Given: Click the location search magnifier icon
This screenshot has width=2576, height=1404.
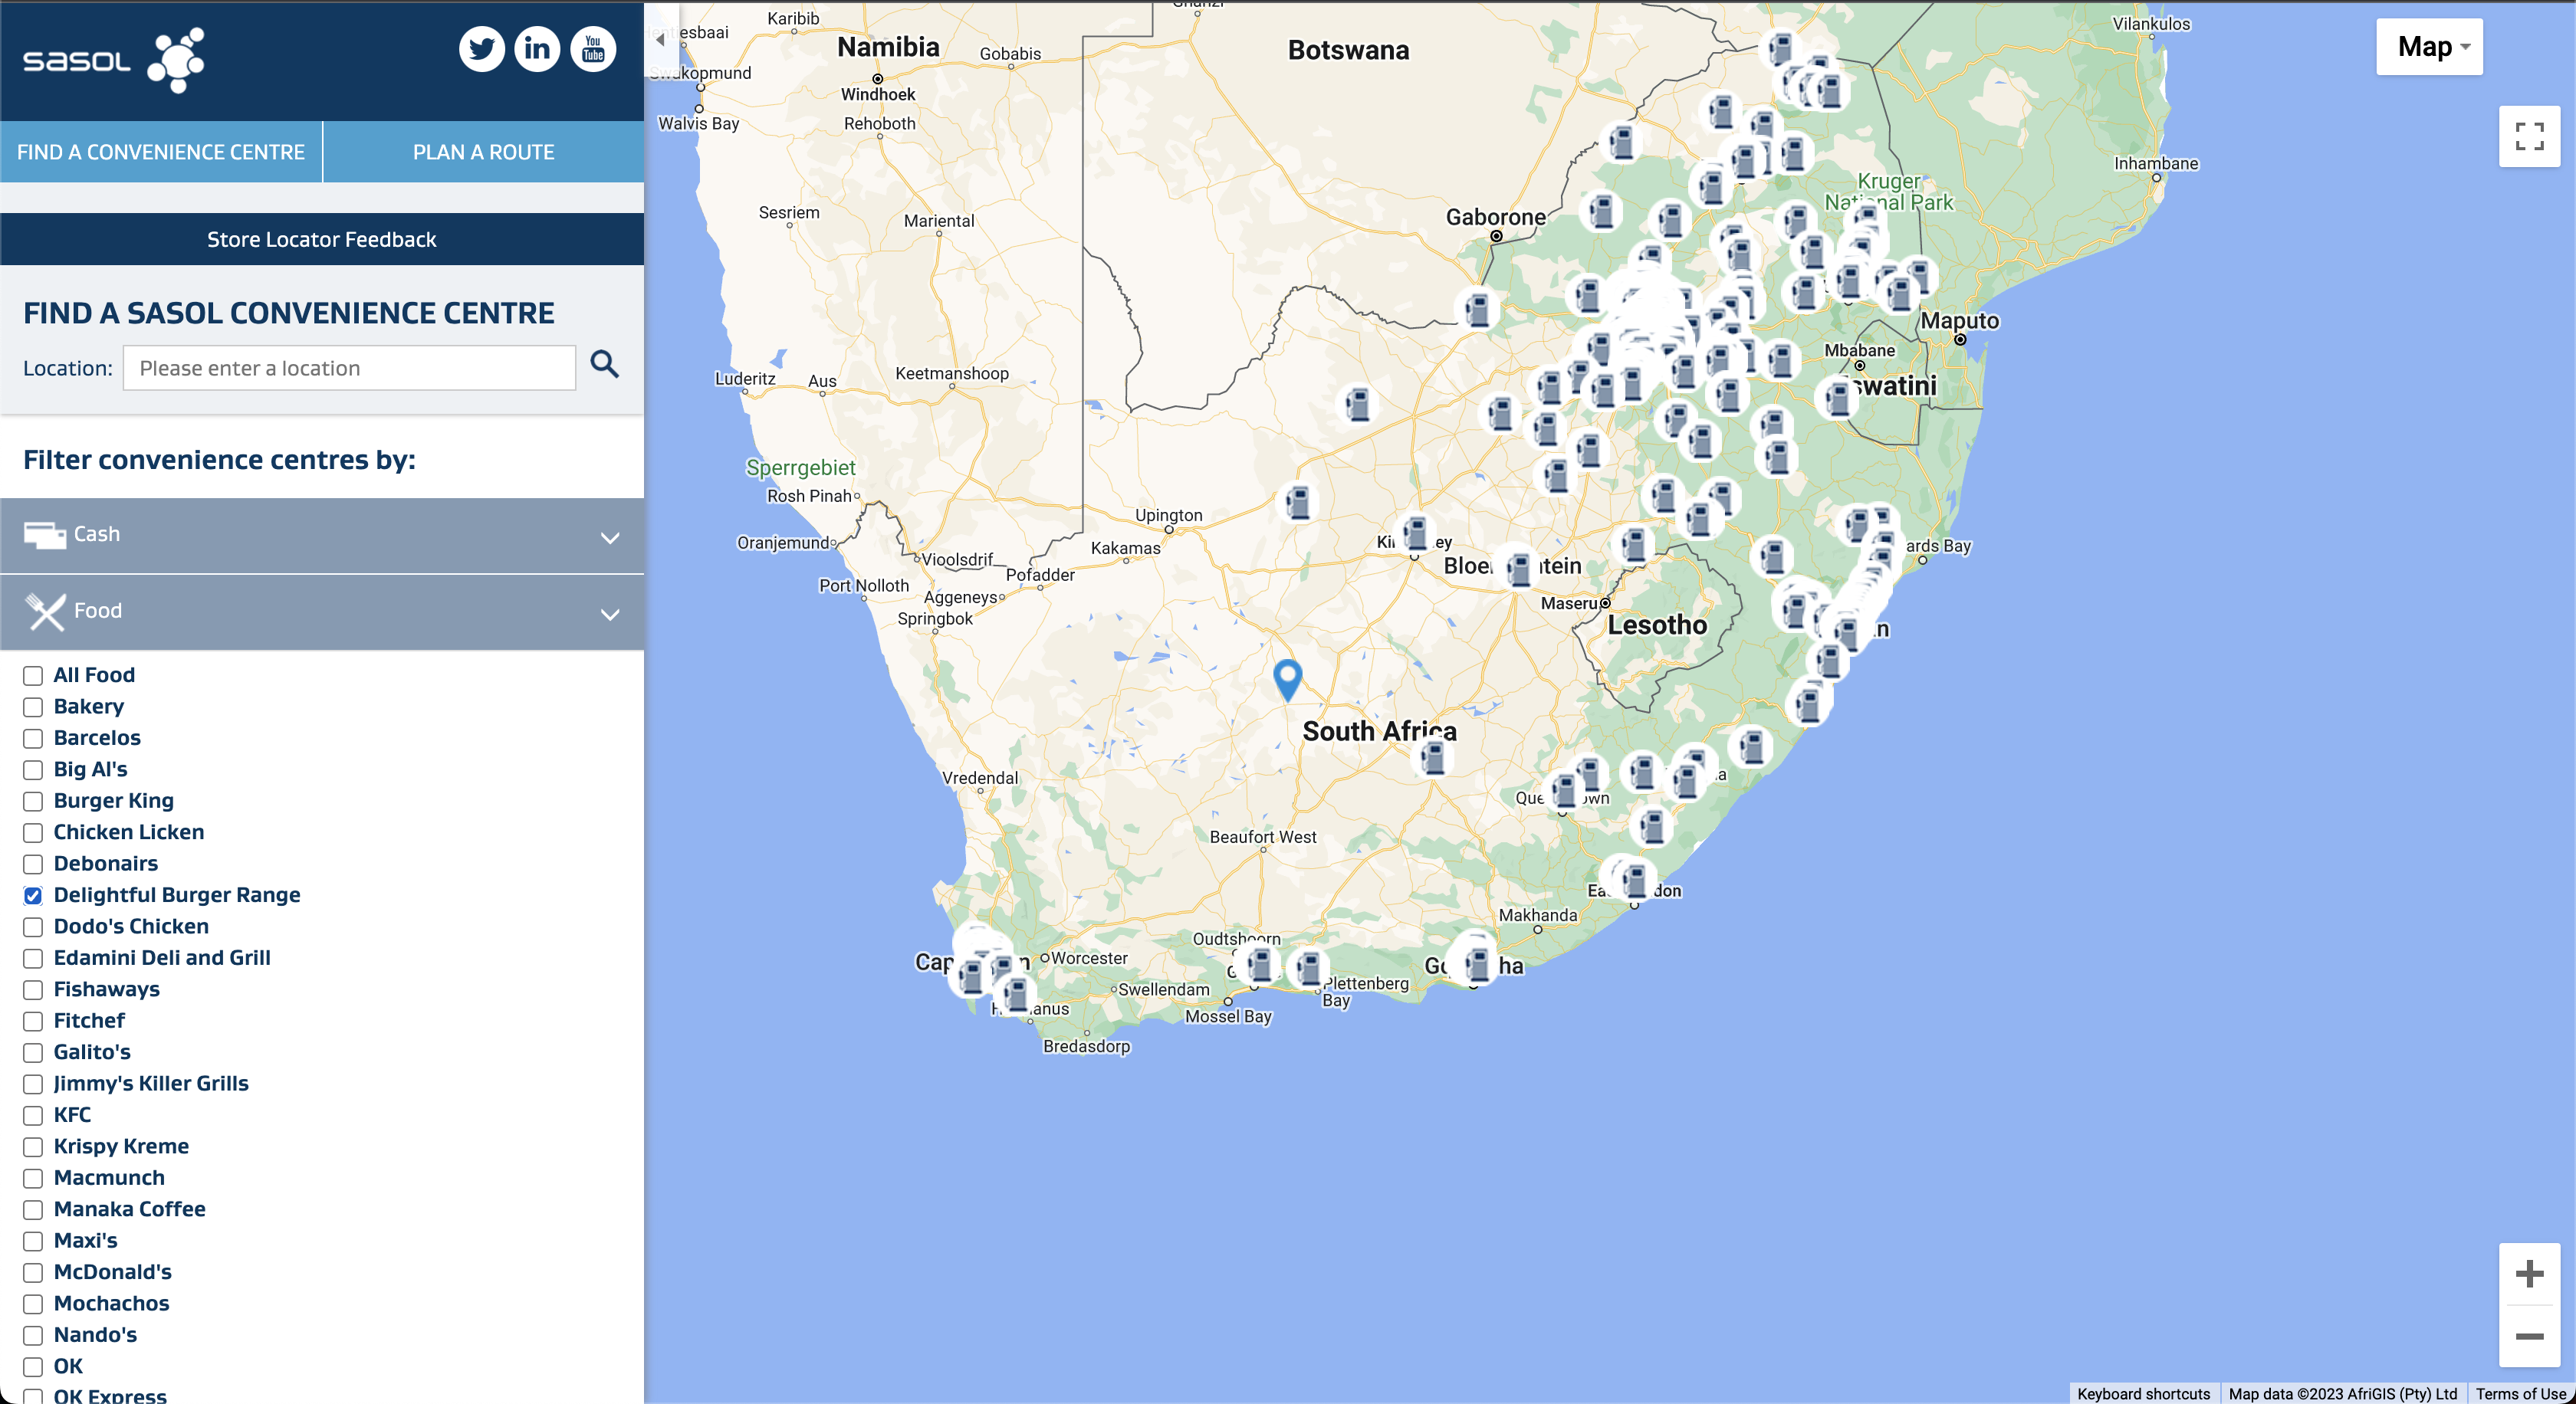Looking at the screenshot, I should [x=604, y=364].
